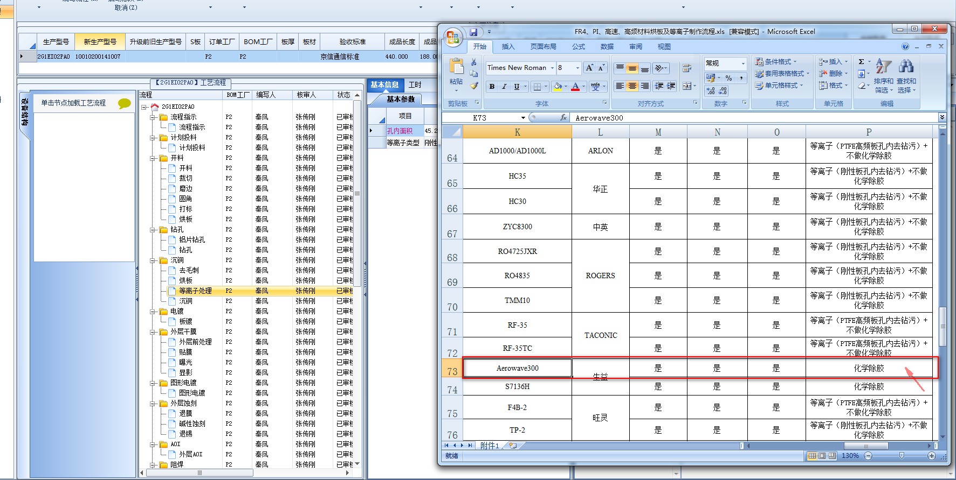Toggle center horizontal alignment
956x480 pixels.
click(632, 86)
